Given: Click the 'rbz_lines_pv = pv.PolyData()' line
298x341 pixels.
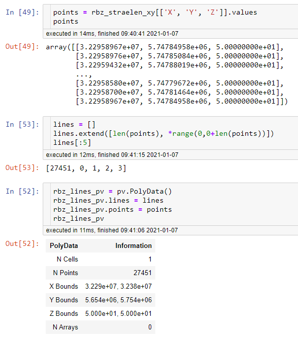Looking at the screenshot, I should pos(113,192).
